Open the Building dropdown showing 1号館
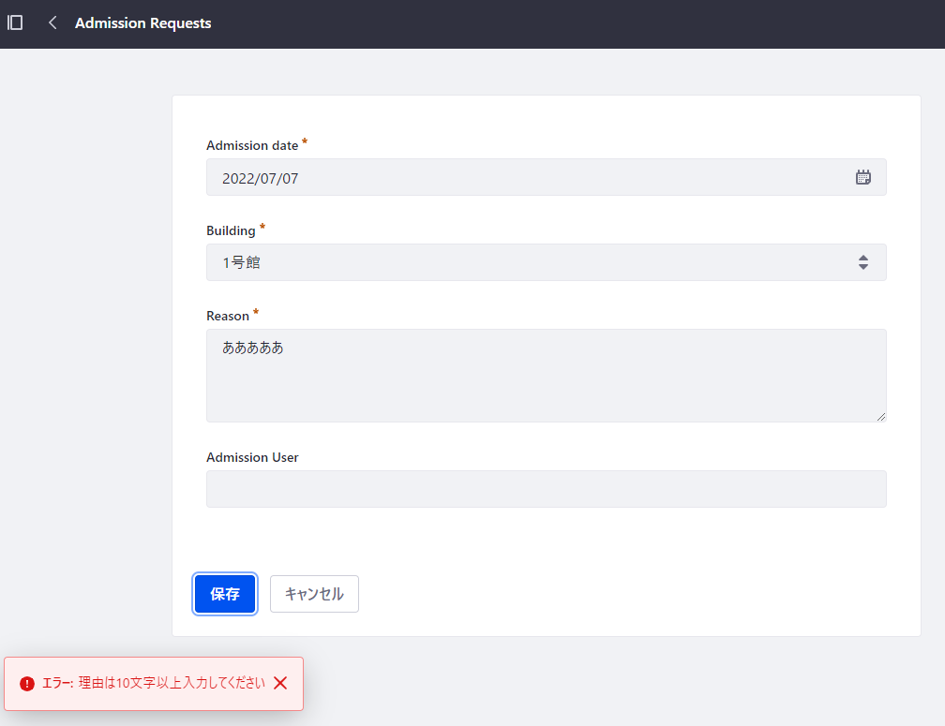Viewport: 945px width, 726px height. tap(546, 262)
